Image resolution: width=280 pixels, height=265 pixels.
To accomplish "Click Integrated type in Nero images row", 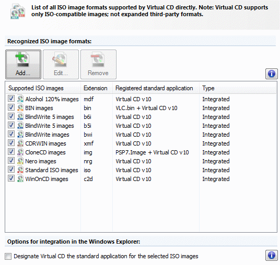I will coord(216,161).
